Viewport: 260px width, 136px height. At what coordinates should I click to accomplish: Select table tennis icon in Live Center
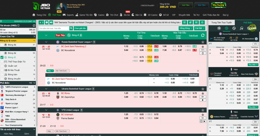point(241,28)
